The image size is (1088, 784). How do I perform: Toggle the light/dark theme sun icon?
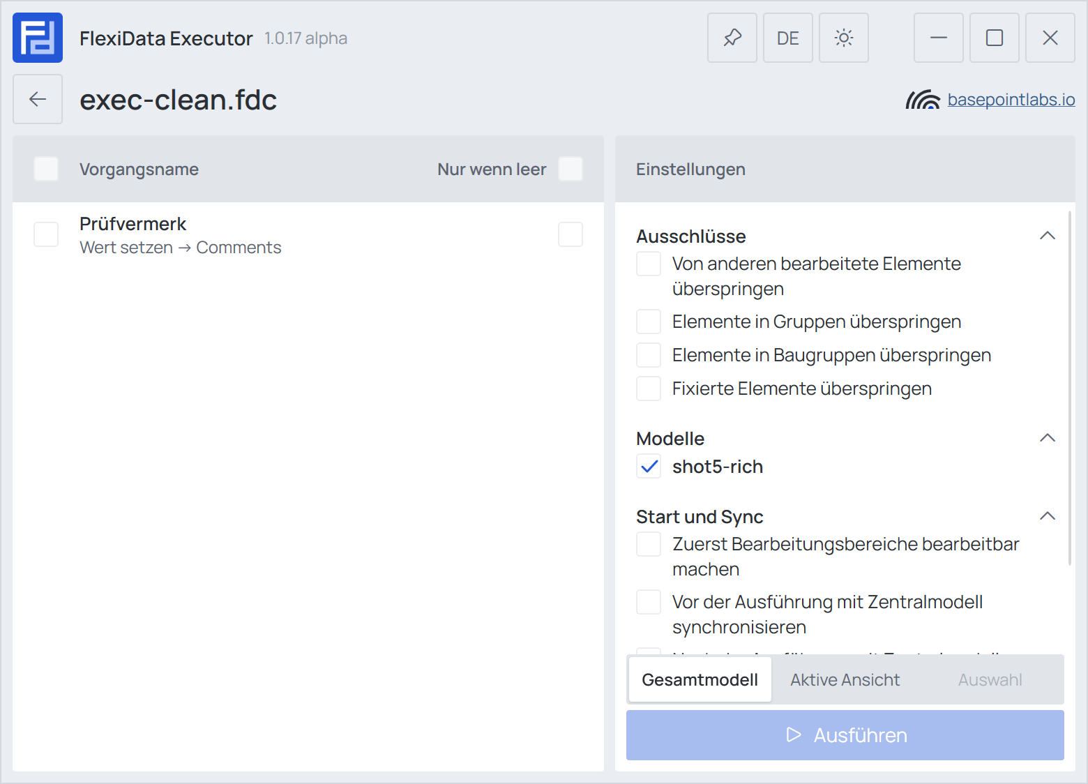point(844,38)
